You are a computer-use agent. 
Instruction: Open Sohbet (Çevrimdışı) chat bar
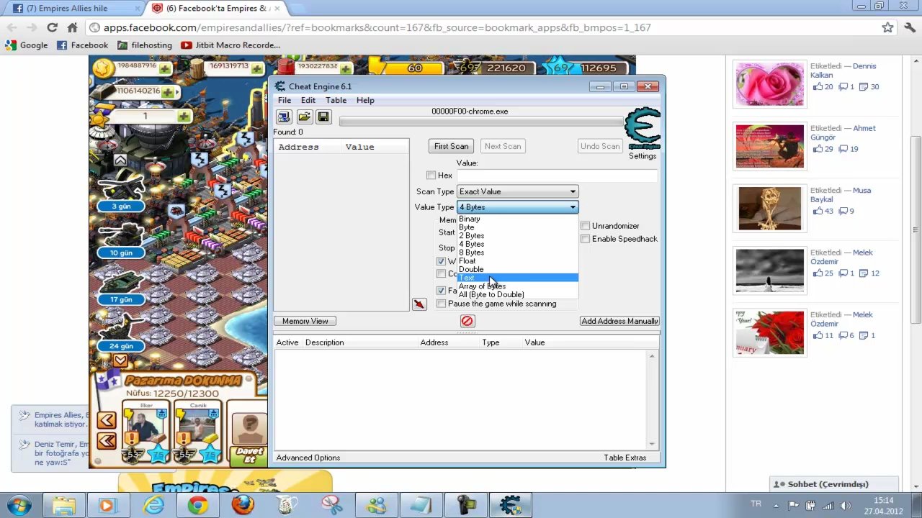point(834,484)
